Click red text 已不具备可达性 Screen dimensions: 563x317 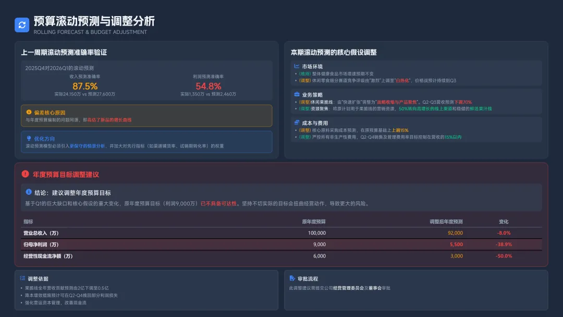click(x=218, y=203)
